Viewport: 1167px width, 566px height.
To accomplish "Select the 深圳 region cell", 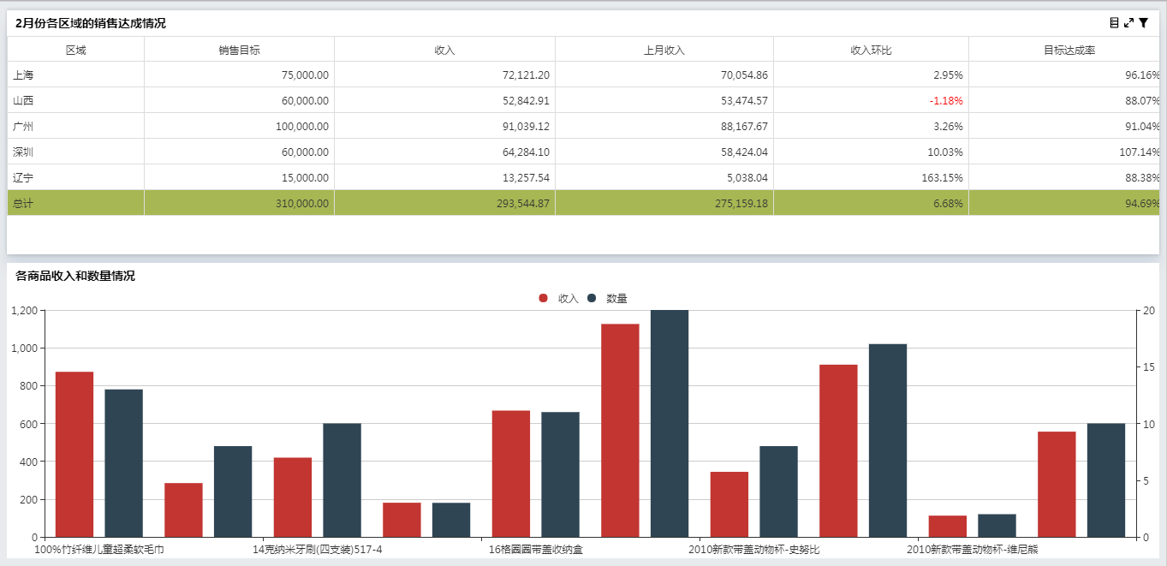I will [24, 152].
